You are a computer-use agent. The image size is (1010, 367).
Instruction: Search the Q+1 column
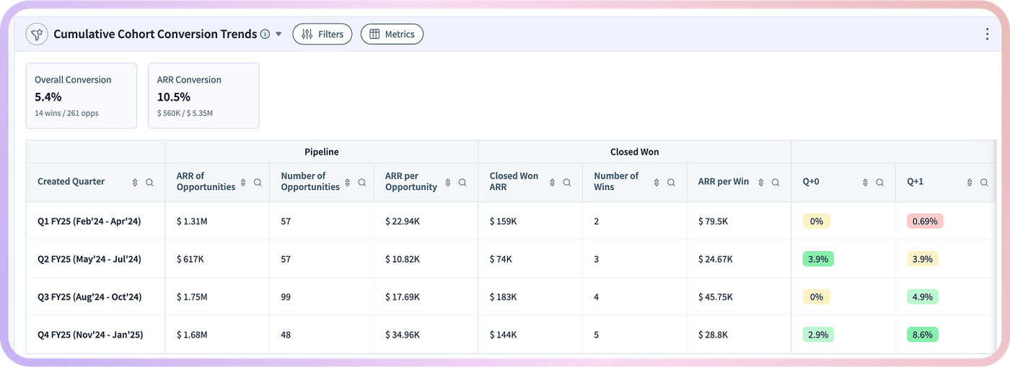[984, 182]
